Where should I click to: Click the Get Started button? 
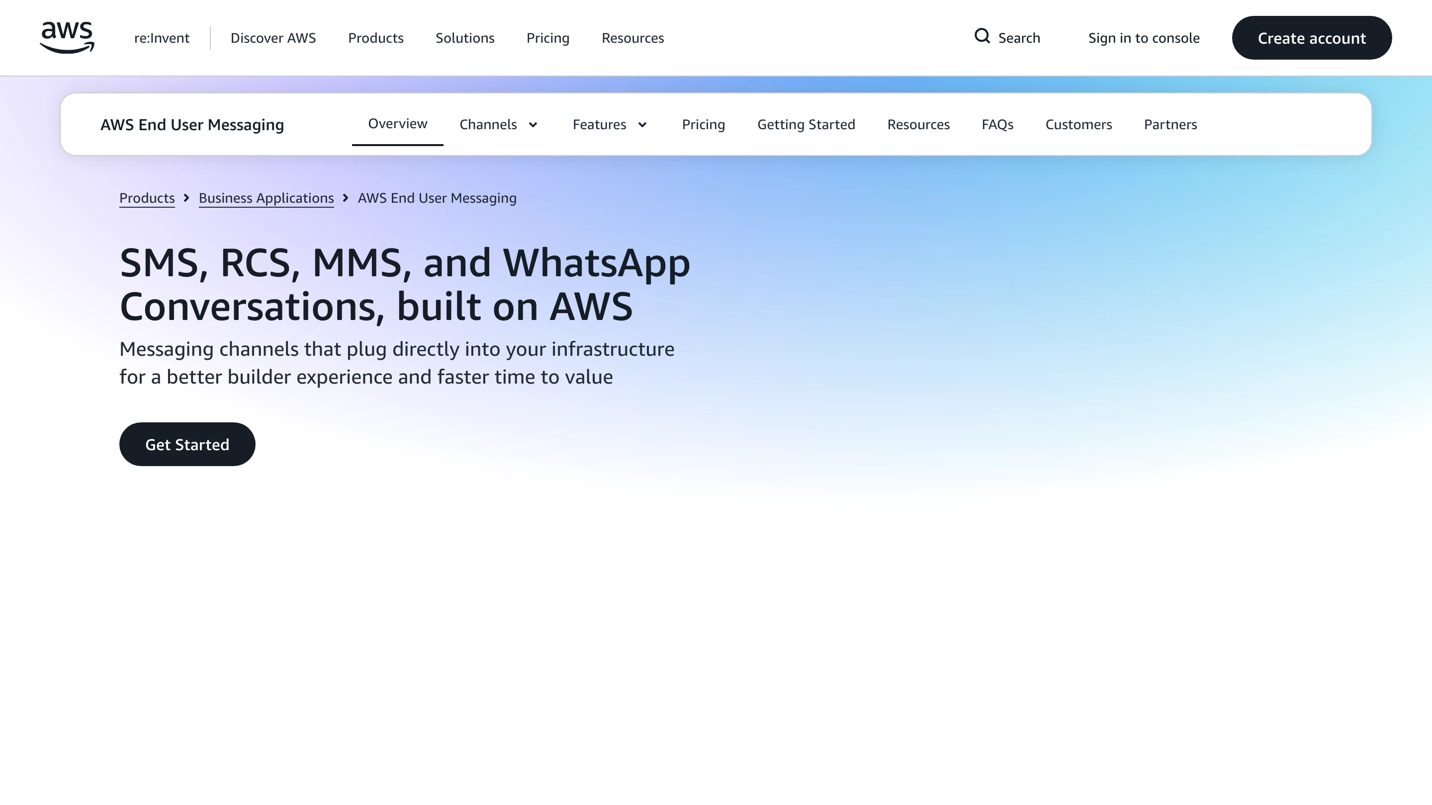pyautogui.click(x=187, y=444)
